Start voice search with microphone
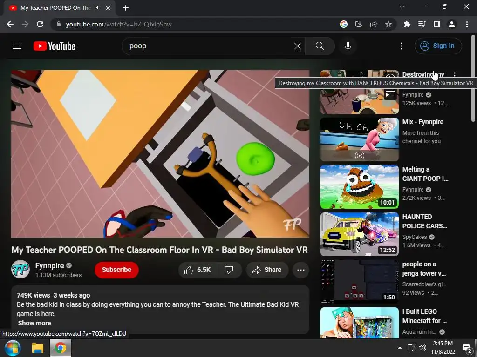This screenshot has width=477, height=357. click(348, 46)
